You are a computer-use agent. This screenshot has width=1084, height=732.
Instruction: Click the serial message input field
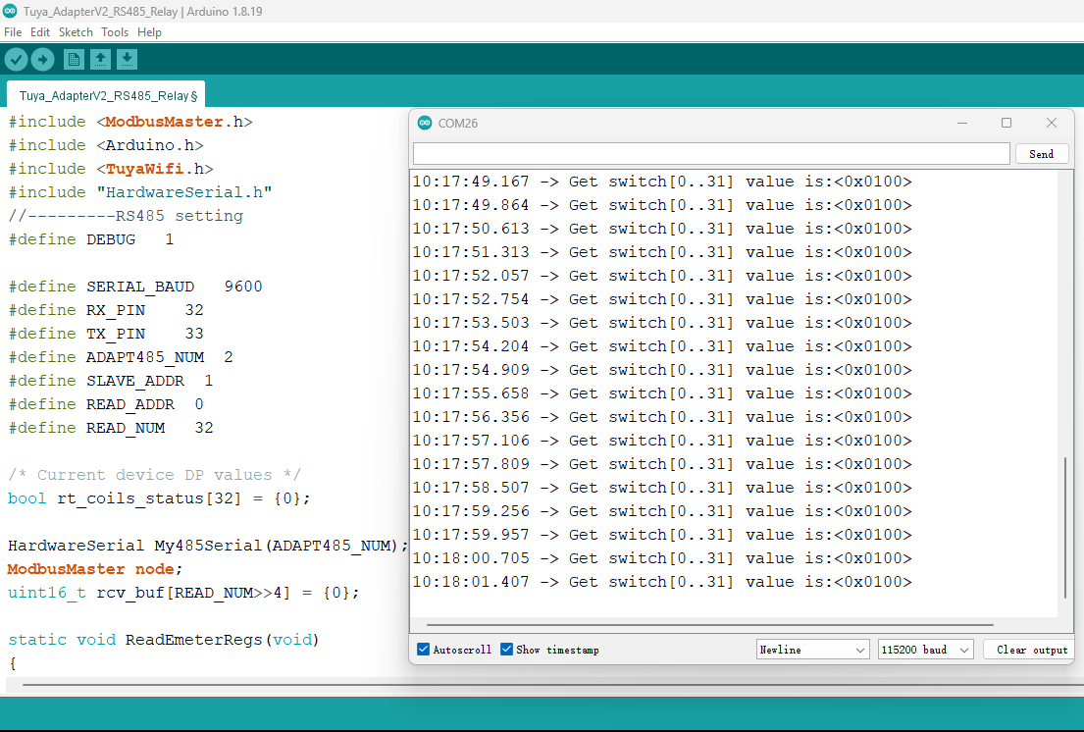click(x=710, y=154)
